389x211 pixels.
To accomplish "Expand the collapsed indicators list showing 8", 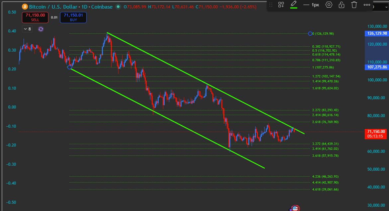I will tap(27, 29).
